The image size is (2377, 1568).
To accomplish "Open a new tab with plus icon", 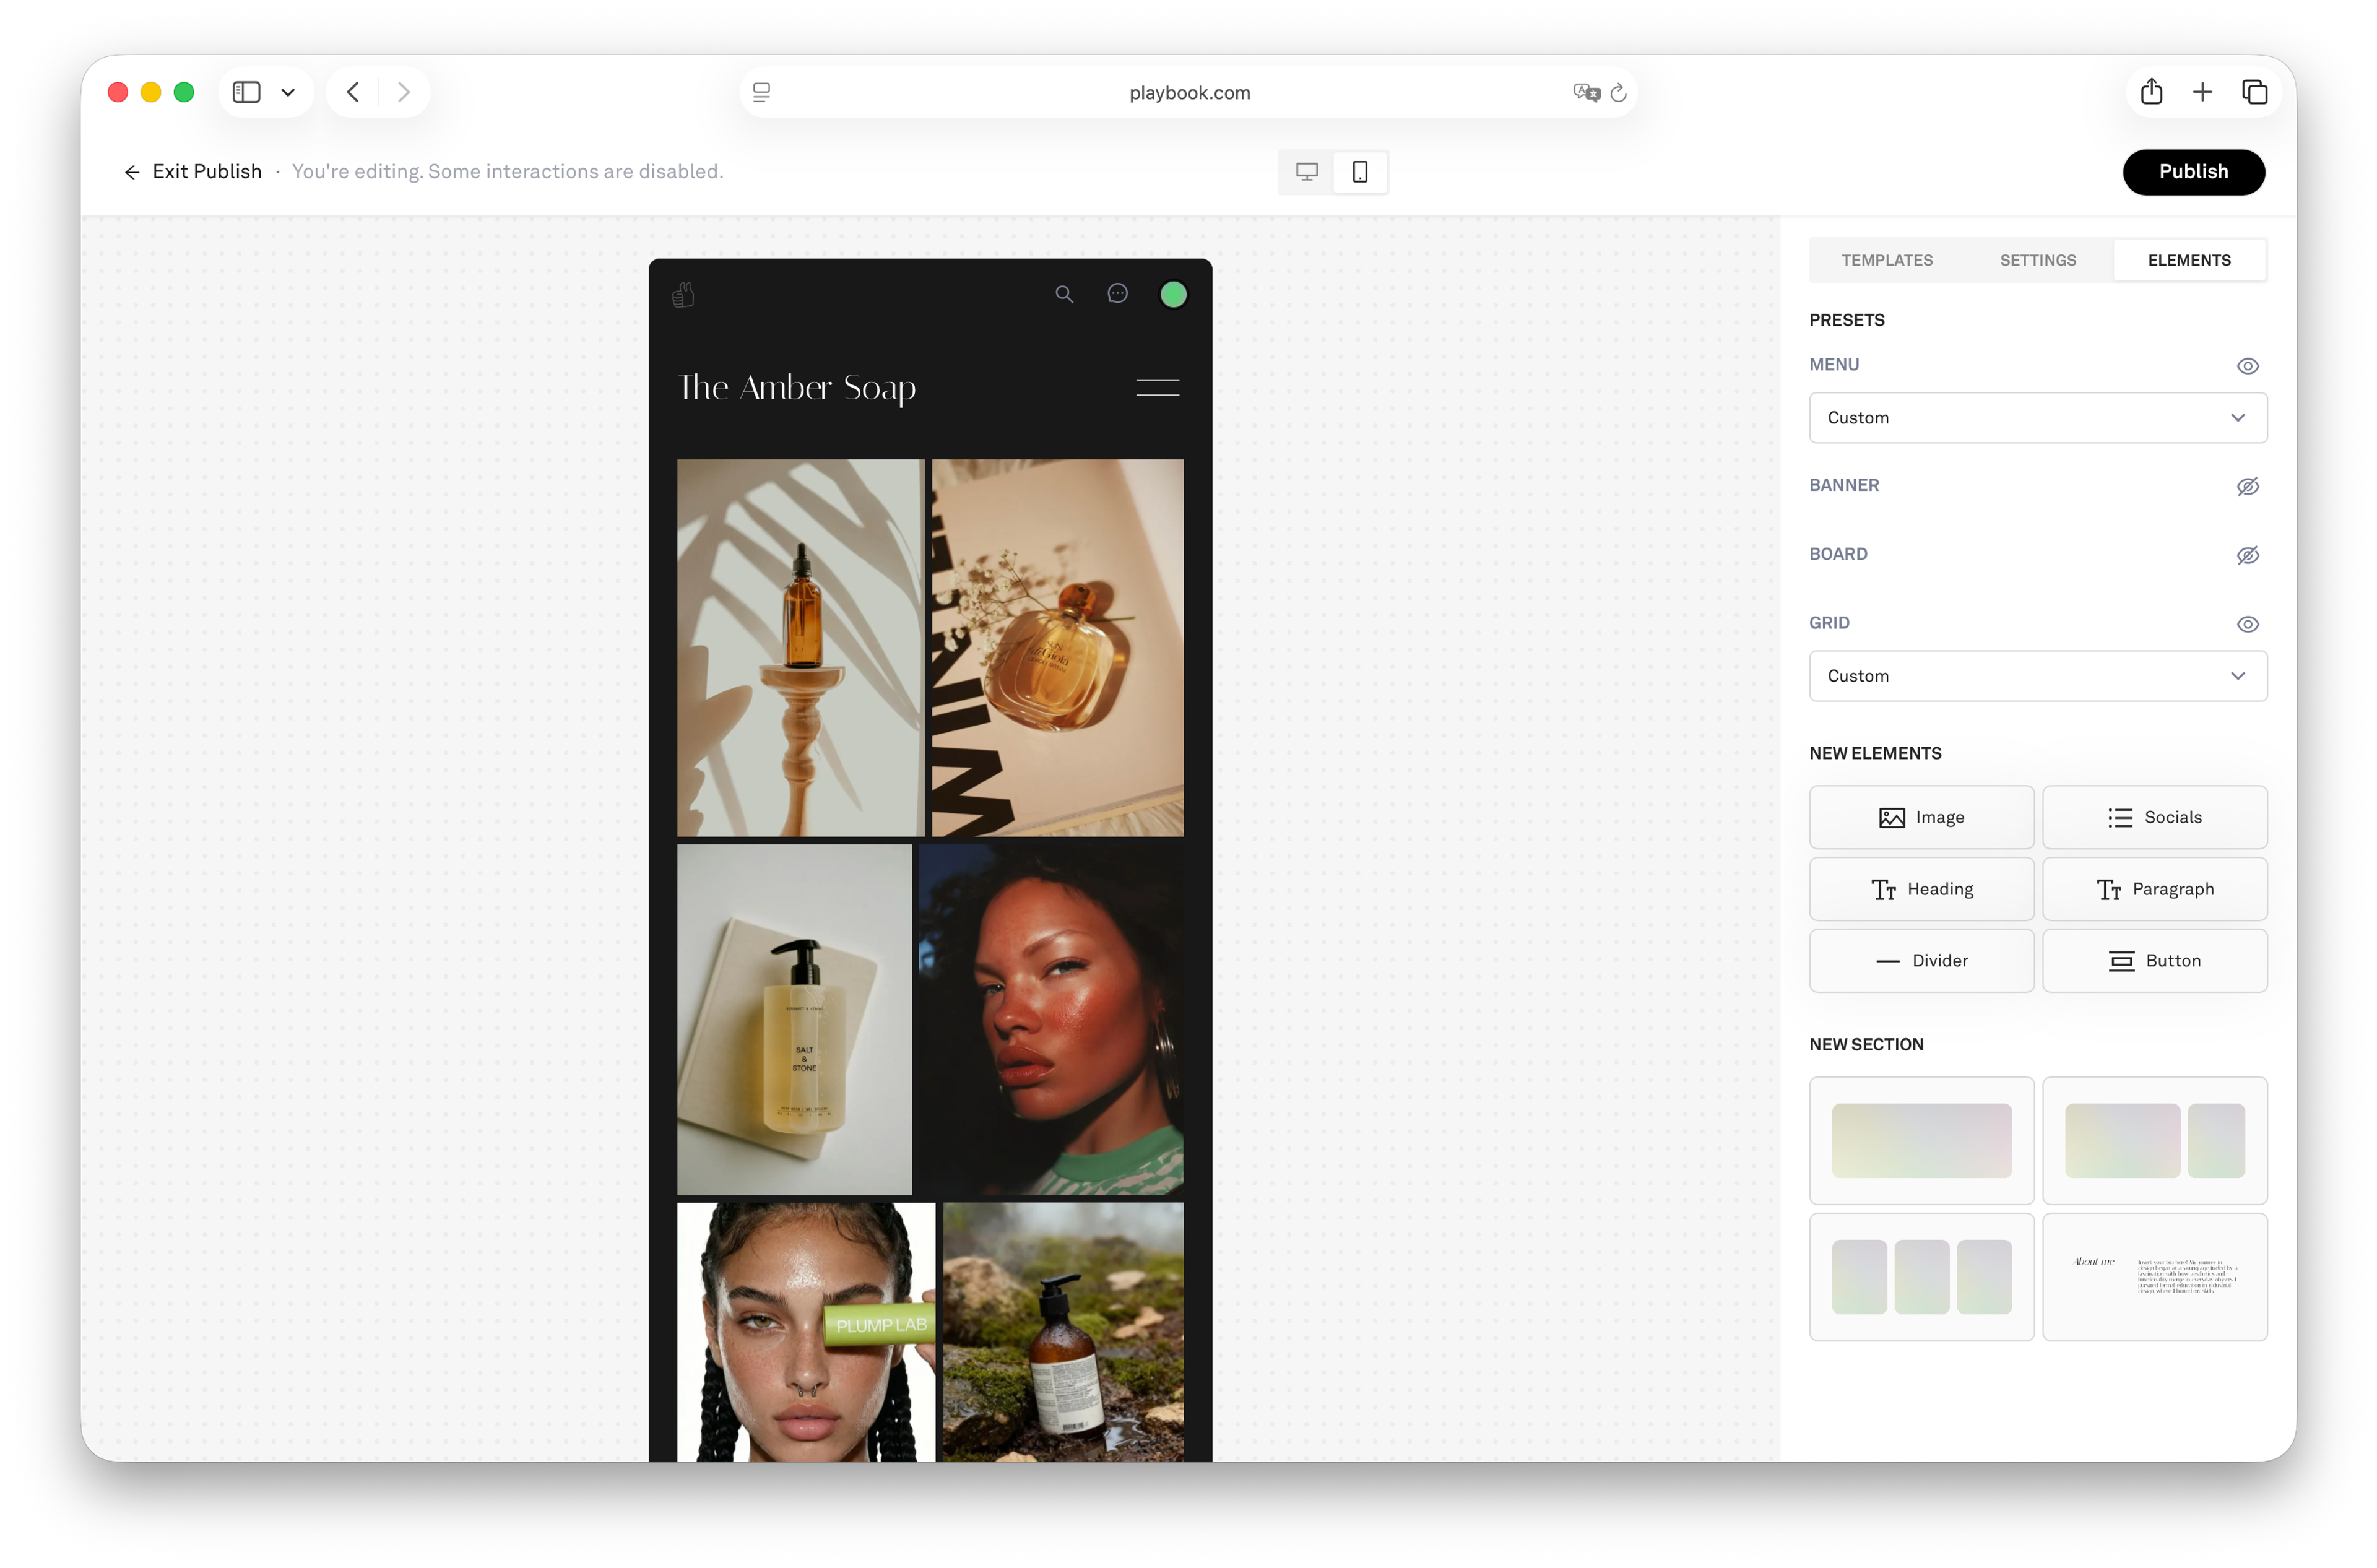I will 2202,92.
